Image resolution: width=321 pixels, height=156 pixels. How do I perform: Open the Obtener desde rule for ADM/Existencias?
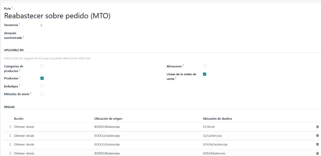tap(24, 153)
